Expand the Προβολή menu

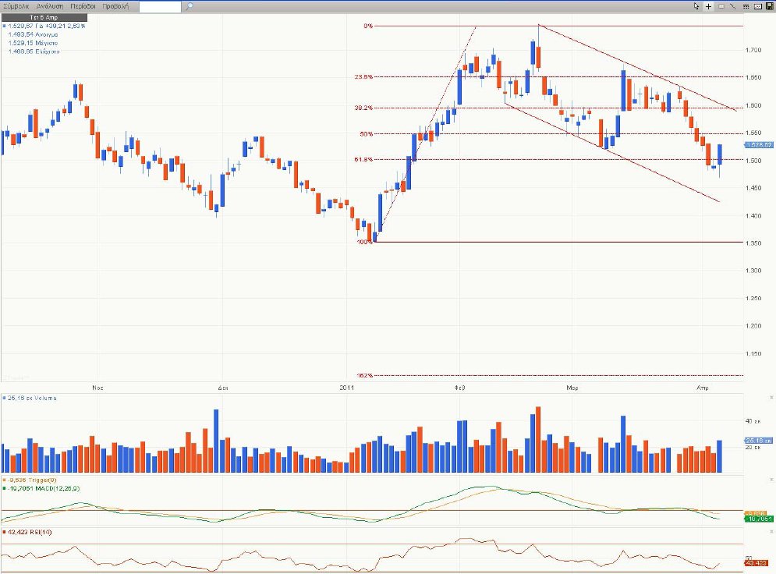pyautogui.click(x=115, y=6)
